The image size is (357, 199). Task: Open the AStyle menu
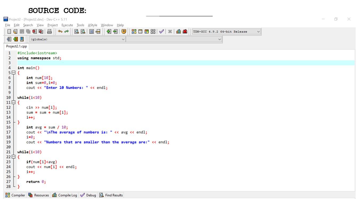pyautogui.click(x=92, y=25)
